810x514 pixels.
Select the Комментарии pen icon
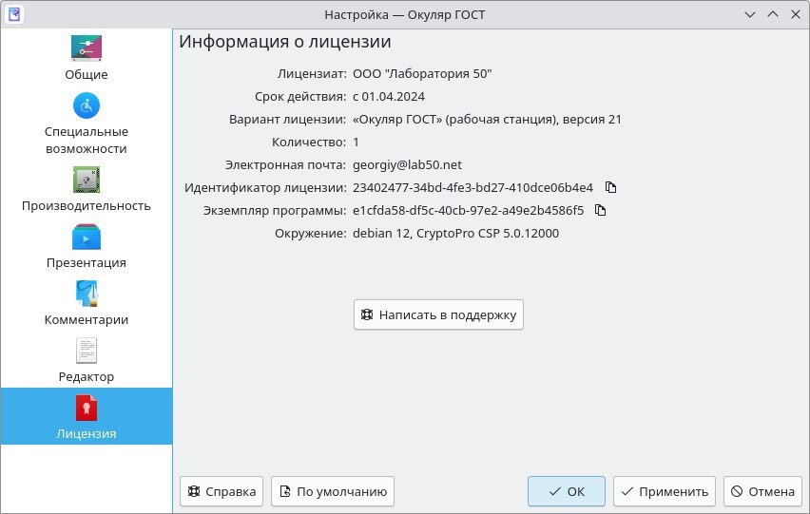[x=87, y=294]
